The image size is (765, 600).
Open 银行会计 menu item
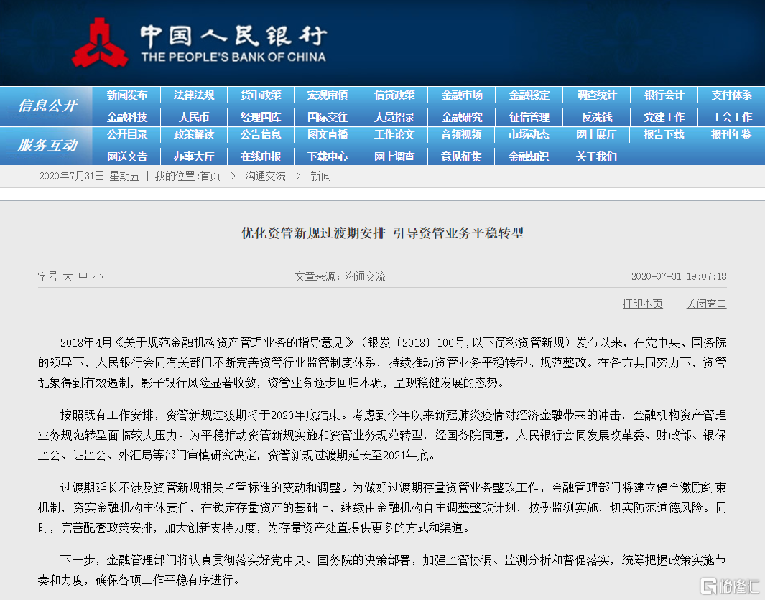(x=664, y=95)
